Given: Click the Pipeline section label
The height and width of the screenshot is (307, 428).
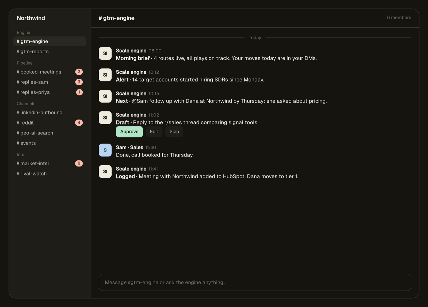Looking at the screenshot, I should 25,63.
